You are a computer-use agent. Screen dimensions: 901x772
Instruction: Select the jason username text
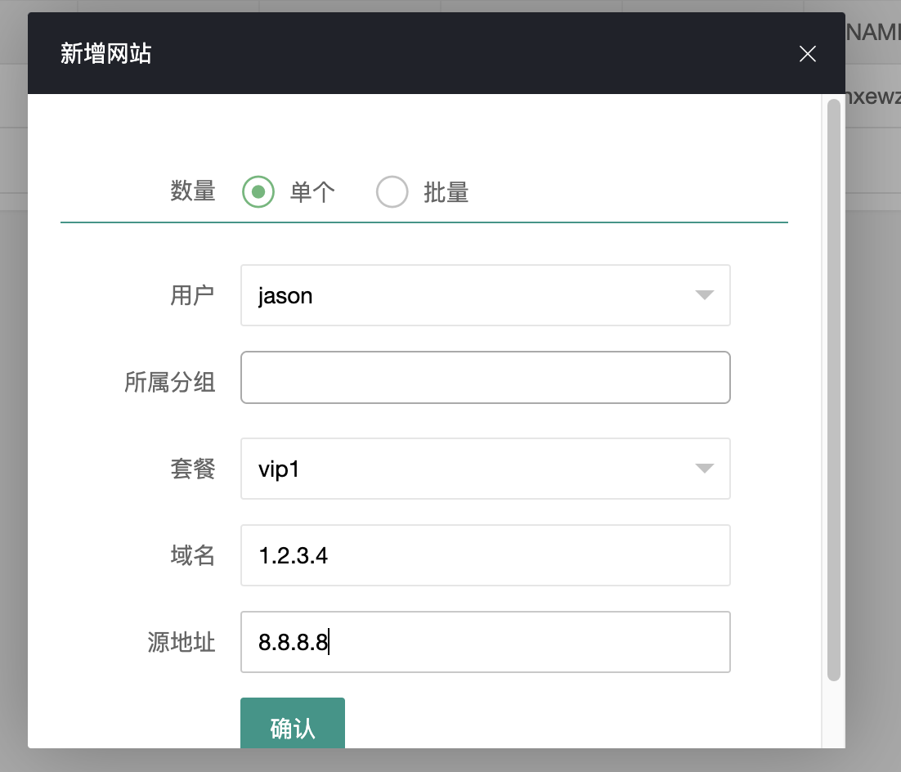point(284,295)
